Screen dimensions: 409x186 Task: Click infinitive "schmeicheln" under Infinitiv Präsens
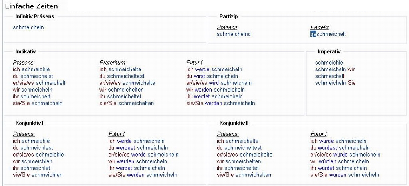coord(28,27)
